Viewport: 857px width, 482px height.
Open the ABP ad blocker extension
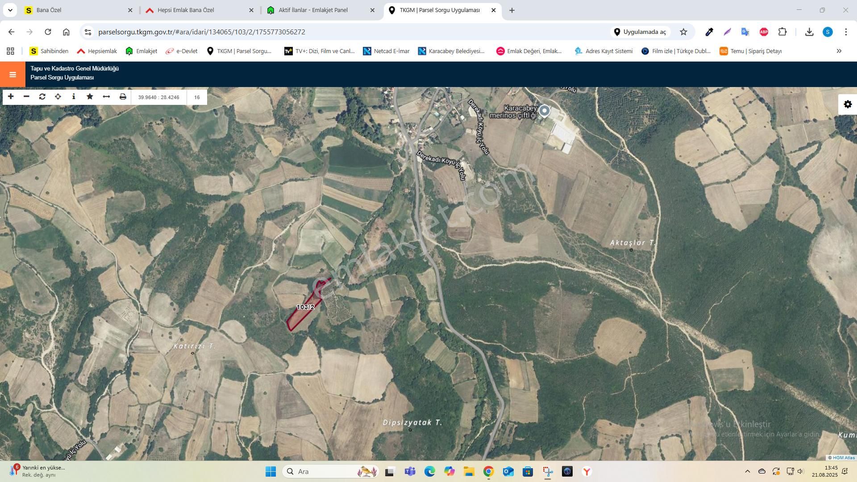coord(764,32)
